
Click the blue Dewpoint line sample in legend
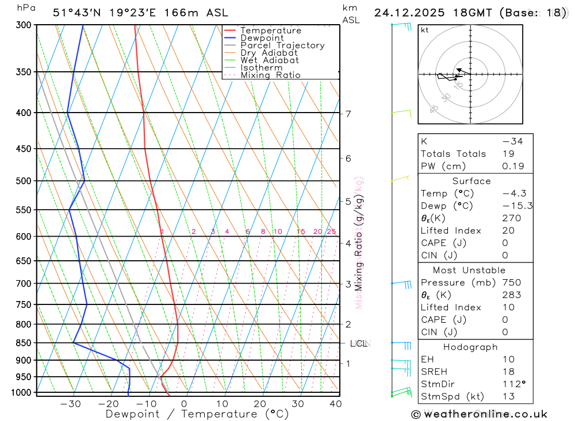(x=230, y=38)
